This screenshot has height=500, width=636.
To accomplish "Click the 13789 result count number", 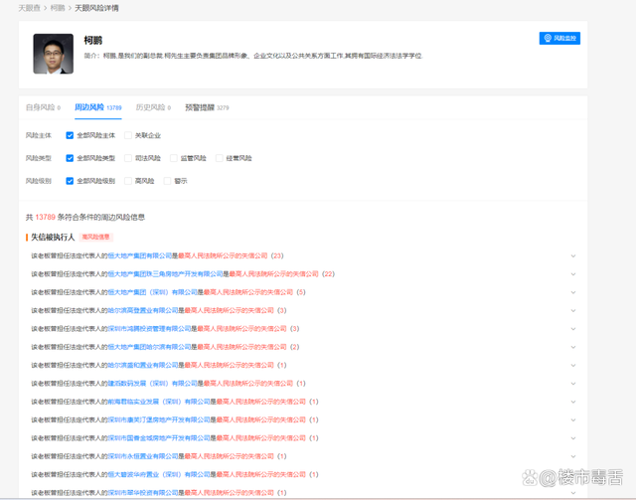I will [x=45, y=217].
